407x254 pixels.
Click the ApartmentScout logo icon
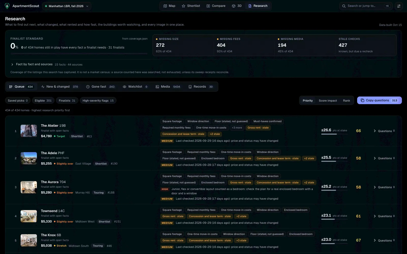7,6
